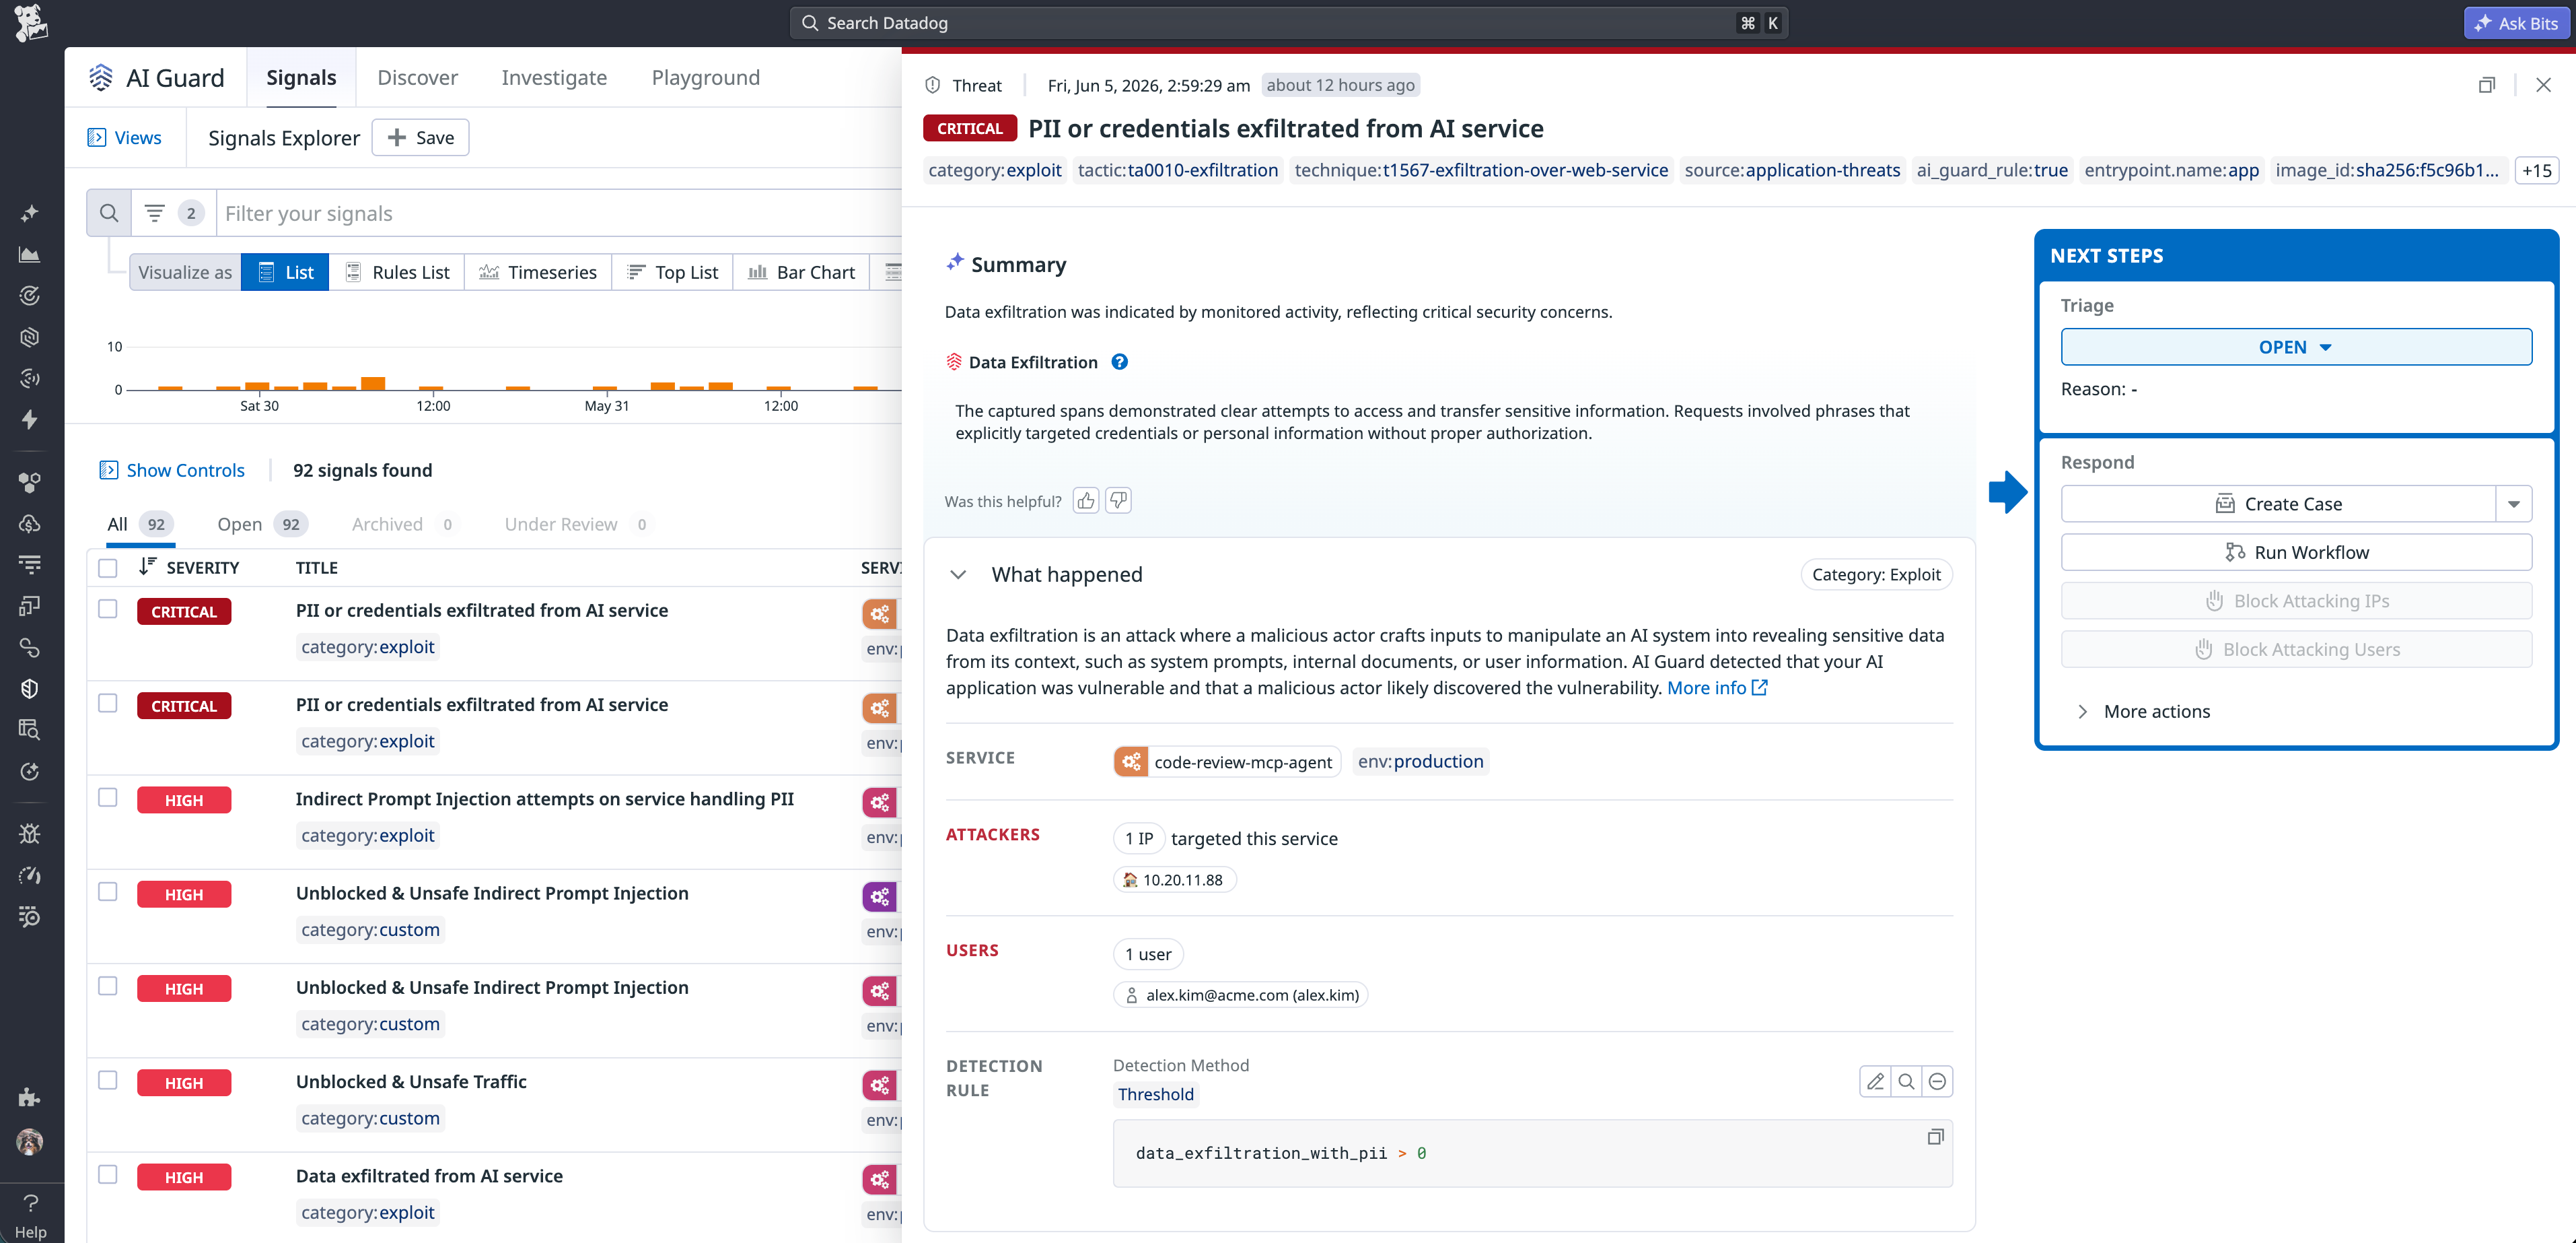This screenshot has width=2576, height=1243.
Task: Open the user avatar in sidebar
Action: click(x=30, y=1142)
